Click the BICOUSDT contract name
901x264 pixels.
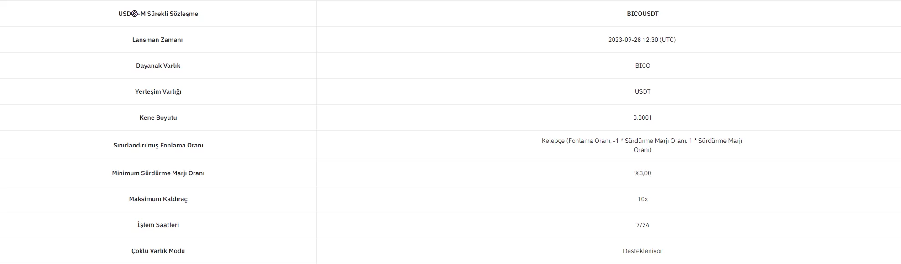click(x=642, y=14)
